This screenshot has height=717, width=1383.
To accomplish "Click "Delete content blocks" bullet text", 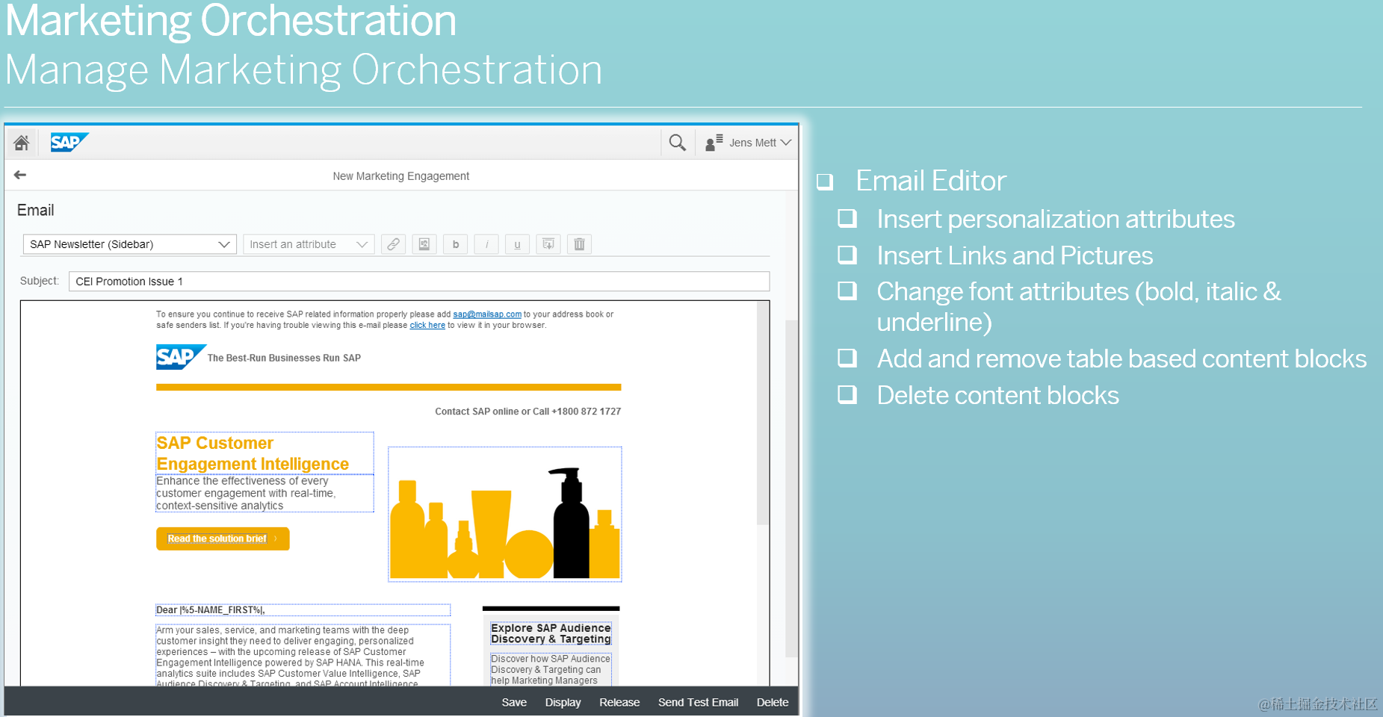I will coord(997,395).
